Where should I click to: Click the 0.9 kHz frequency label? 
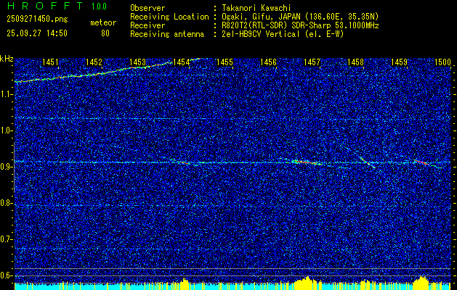(6, 167)
